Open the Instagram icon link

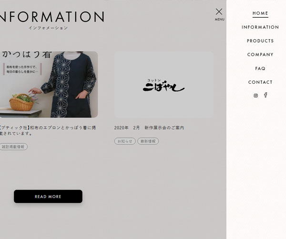click(255, 96)
